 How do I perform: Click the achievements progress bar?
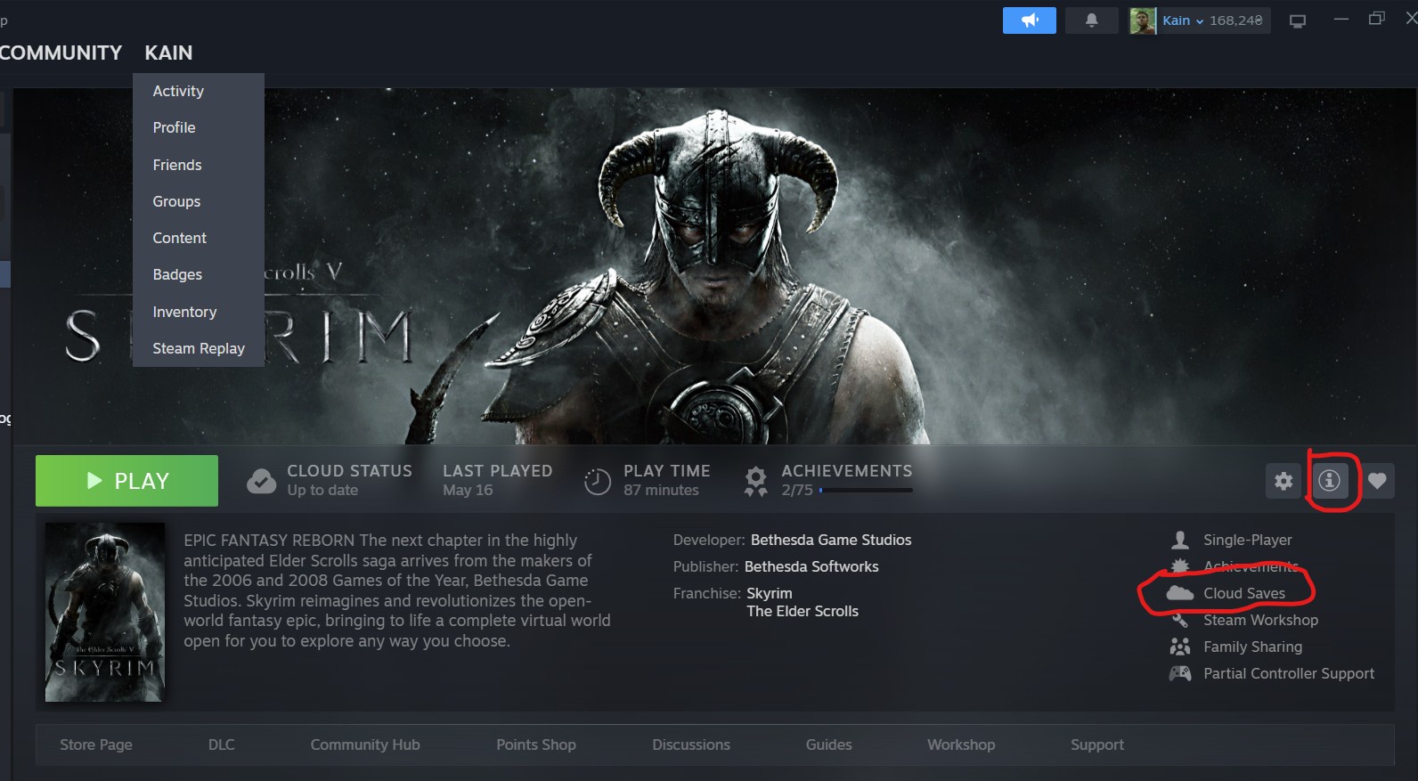click(x=866, y=490)
